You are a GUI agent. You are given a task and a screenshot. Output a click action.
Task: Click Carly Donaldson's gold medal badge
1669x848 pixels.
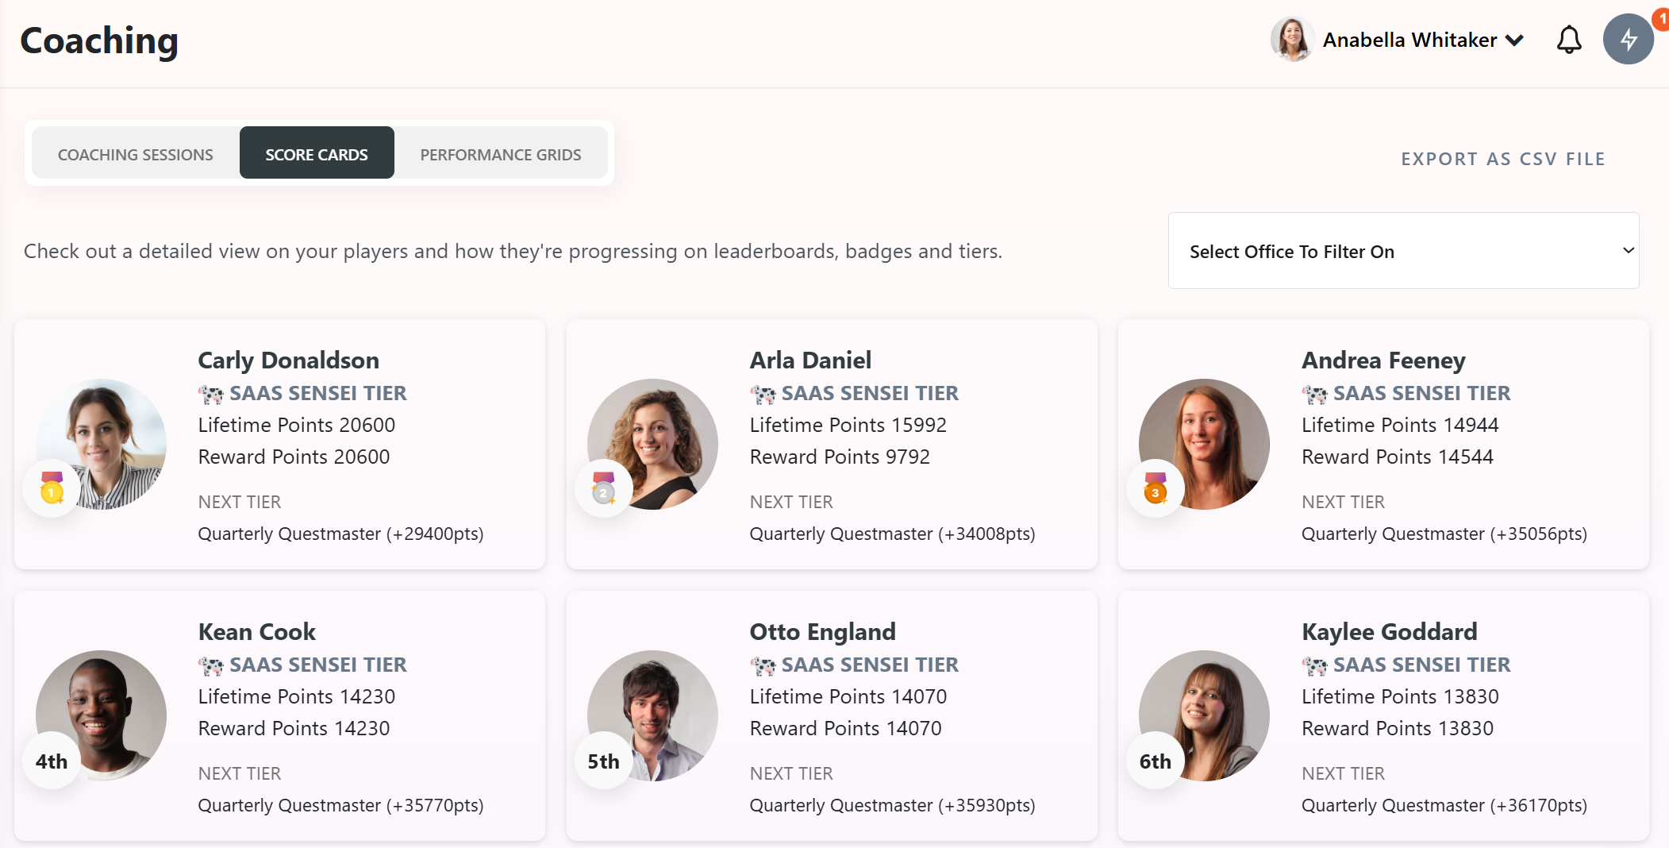coord(52,488)
